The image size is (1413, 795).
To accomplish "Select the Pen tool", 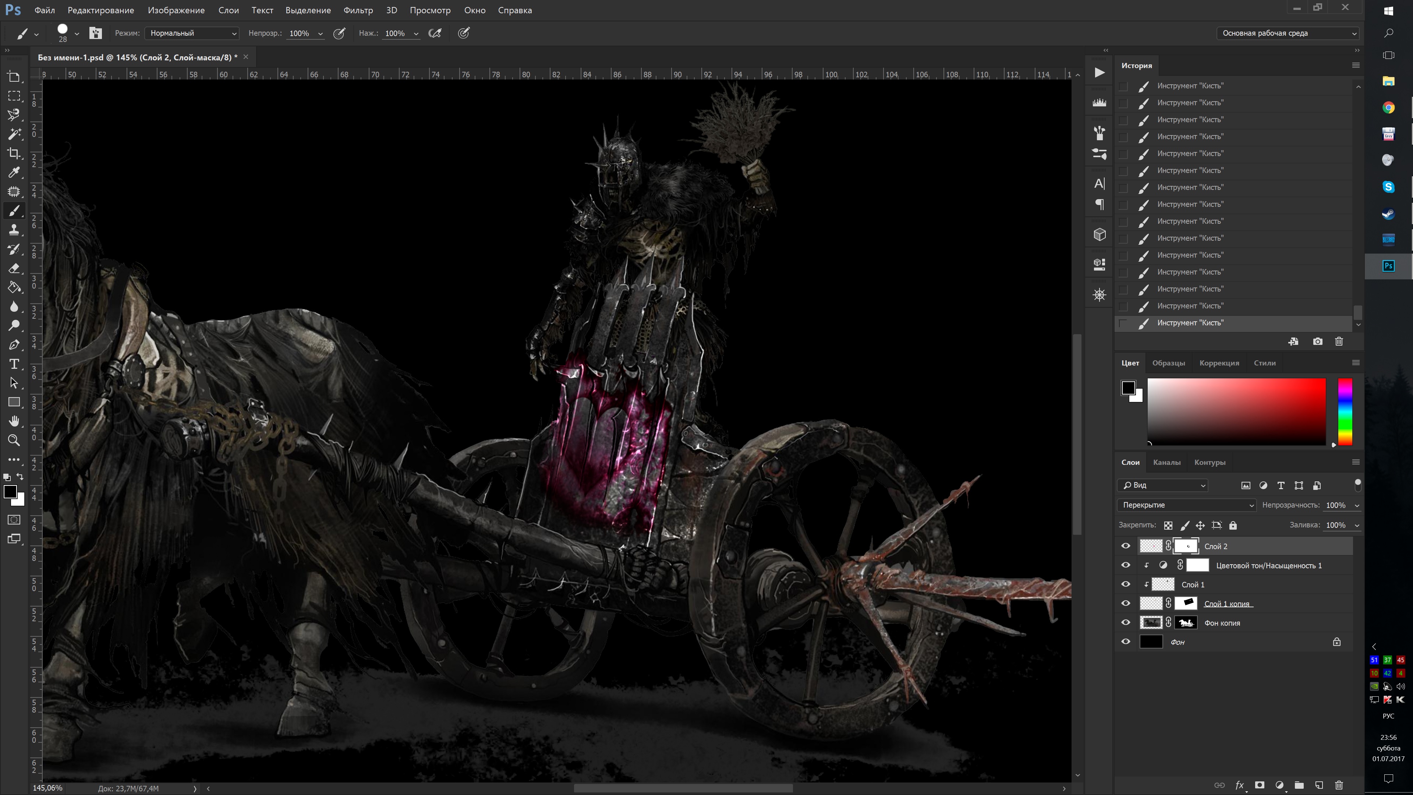I will tap(14, 345).
